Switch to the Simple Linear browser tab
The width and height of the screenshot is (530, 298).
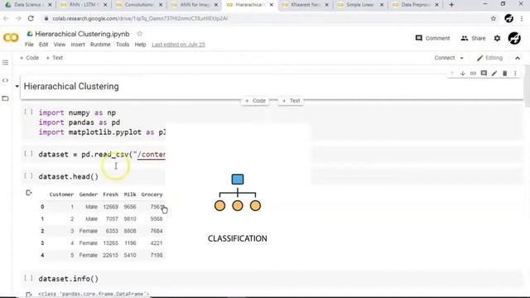359,5
